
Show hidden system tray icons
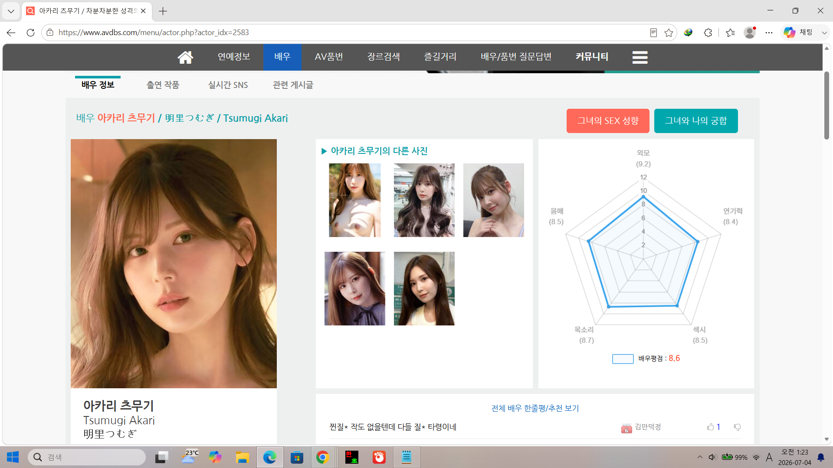(700, 457)
